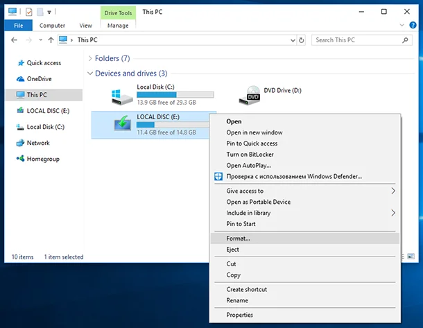Click the Network icon in sidebar
The image size is (423, 328).
20,143
